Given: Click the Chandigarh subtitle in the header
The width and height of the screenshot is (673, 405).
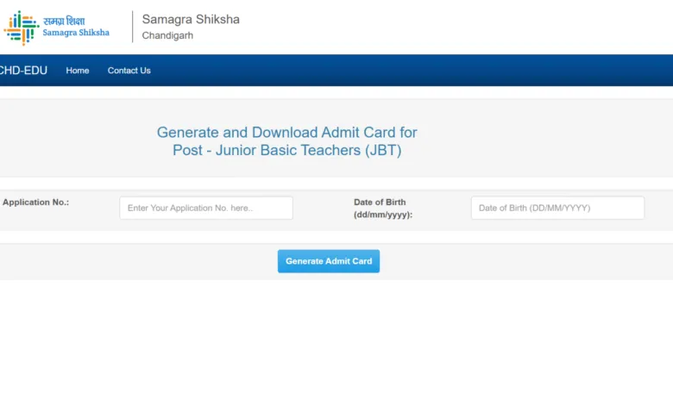Looking at the screenshot, I should (167, 36).
